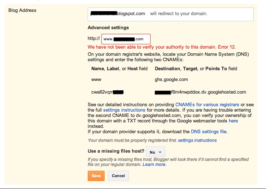Click the Advanced settings heading
The image size is (266, 189).
tap(108, 28)
